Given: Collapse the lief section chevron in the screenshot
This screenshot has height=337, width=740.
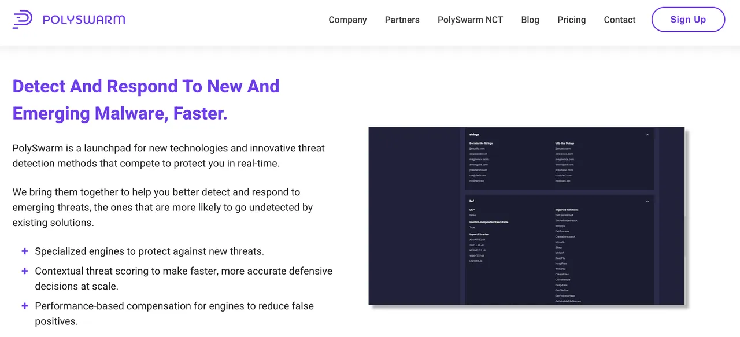Looking at the screenshot, I should (x=647, y=201).
